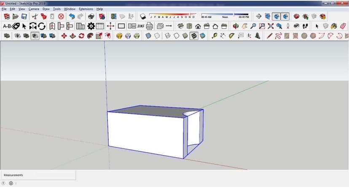Image resolution: width=349 pixels, height=188 pixels.
Task: Select the Follow Me tool
Action: coord(90,35)
